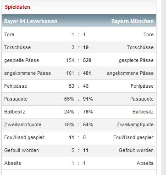The width and height of the screenshot is (166, 175).
Task: Click Bayern's angekommene Pässe value 481
Action: tap(87, 73)
